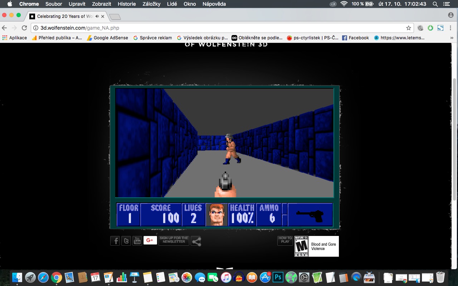Image resolution: width=458 pixels, height=286 pixels.
Task: Open the YouTube icon below the game
Action: coord(137,241)
